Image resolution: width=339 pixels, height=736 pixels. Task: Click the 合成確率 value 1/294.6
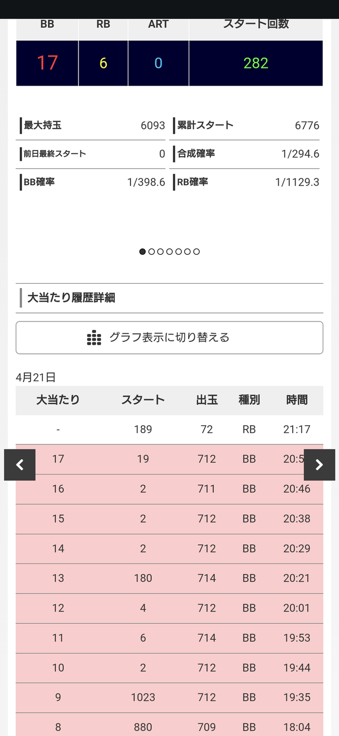click(x=300, y=154)
